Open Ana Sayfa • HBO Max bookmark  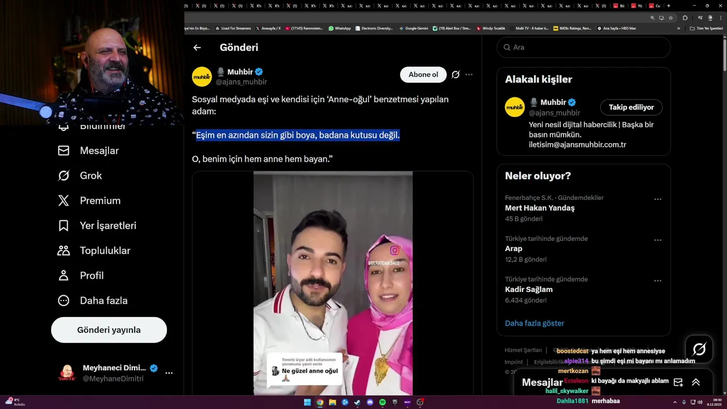616,28
